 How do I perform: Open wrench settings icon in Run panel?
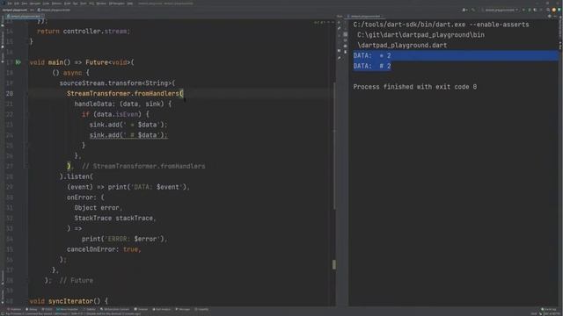(x=339, y=28)
